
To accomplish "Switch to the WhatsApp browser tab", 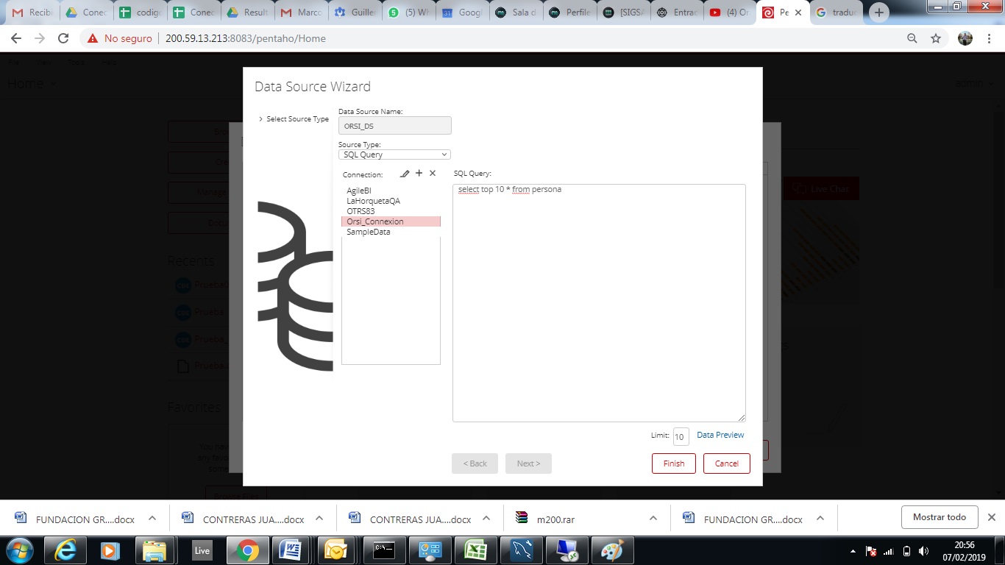I will pyautogui.click(x=410, y=13).
